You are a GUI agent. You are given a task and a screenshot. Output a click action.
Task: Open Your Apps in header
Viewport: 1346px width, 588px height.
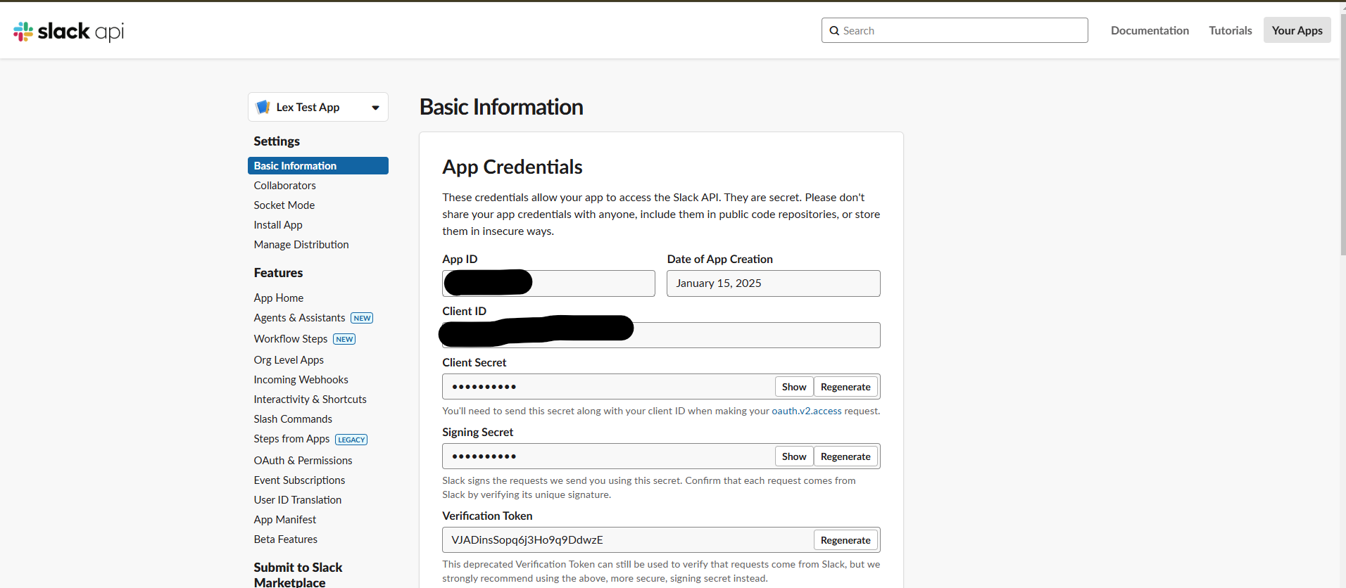click(1297, 30)
